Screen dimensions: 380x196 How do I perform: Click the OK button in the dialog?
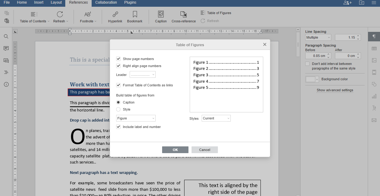[175, 150]
